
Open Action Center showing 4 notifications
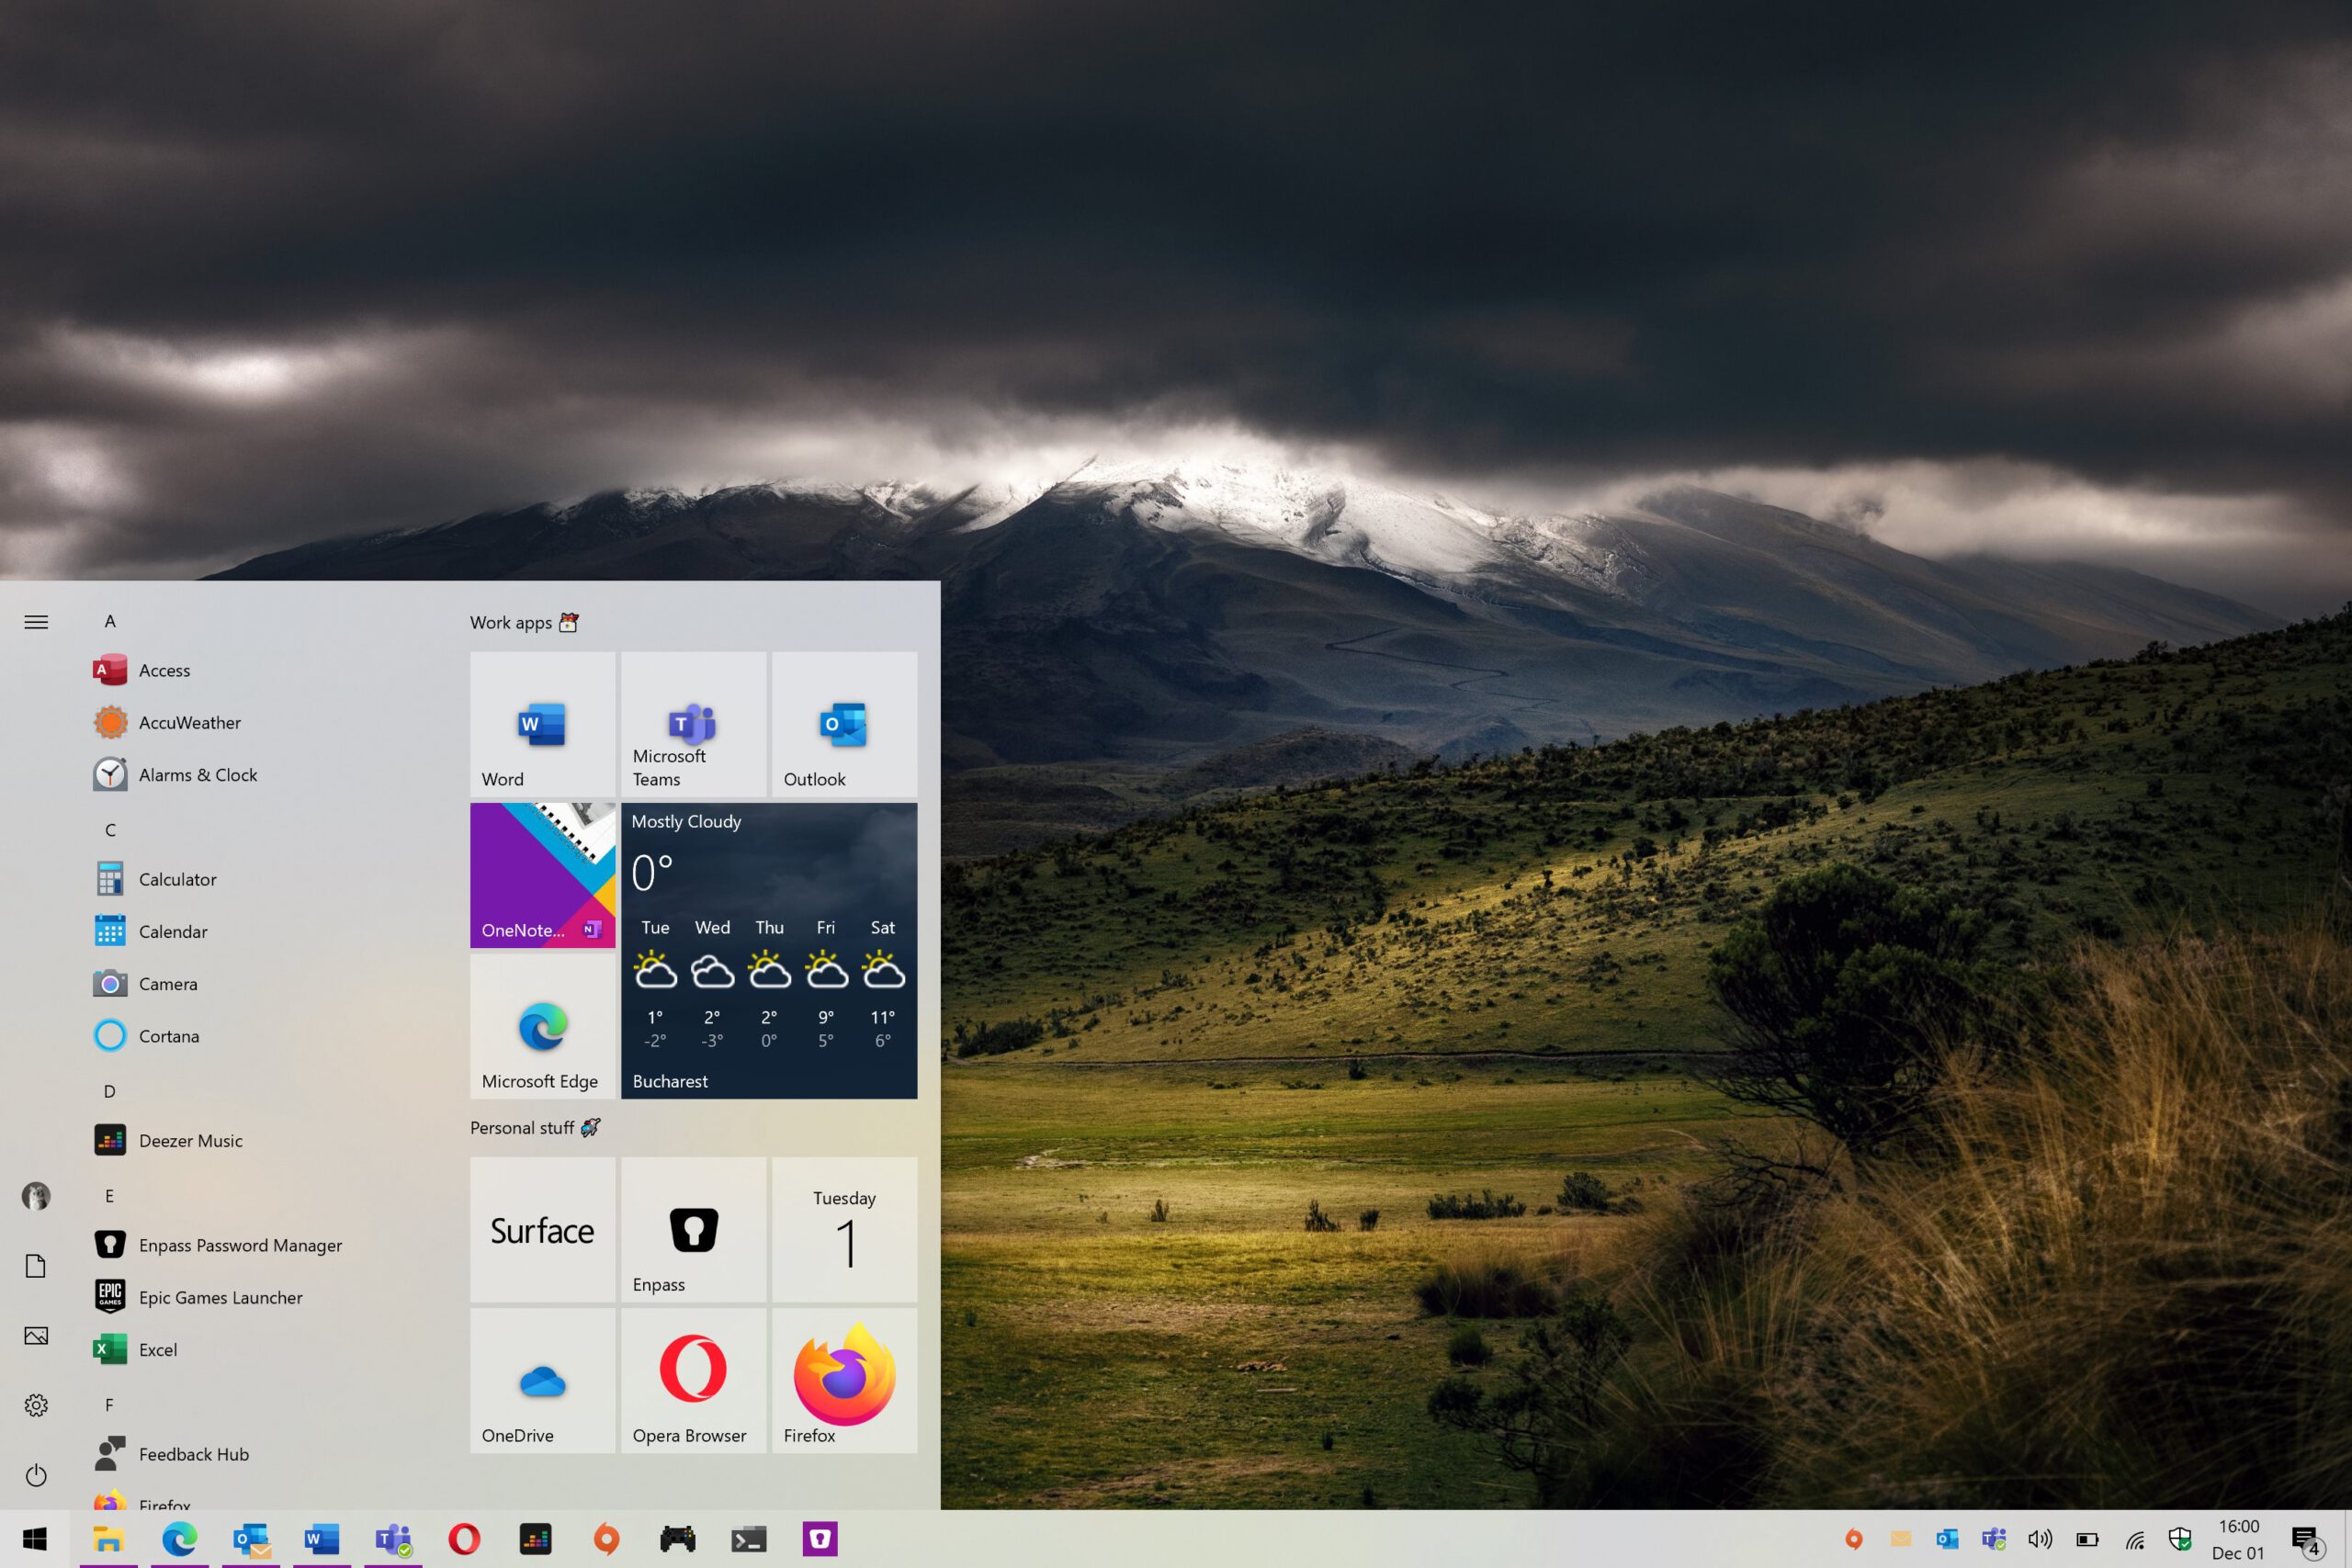click(x=2305, y=1539)
